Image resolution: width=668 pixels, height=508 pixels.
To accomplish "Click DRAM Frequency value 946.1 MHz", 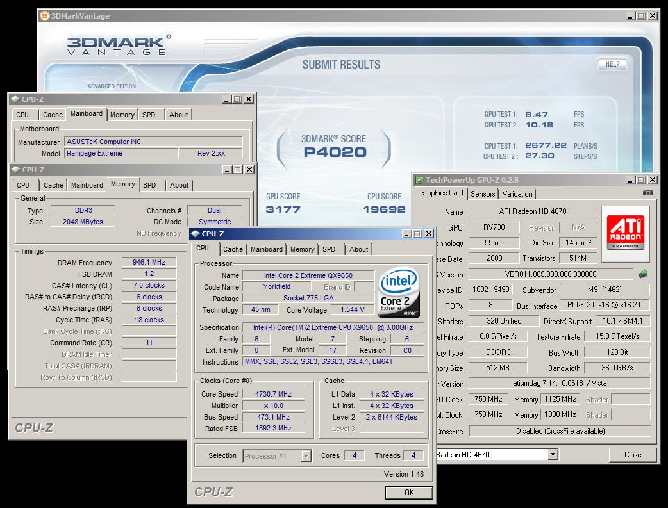I will click(x=149, y=262).
